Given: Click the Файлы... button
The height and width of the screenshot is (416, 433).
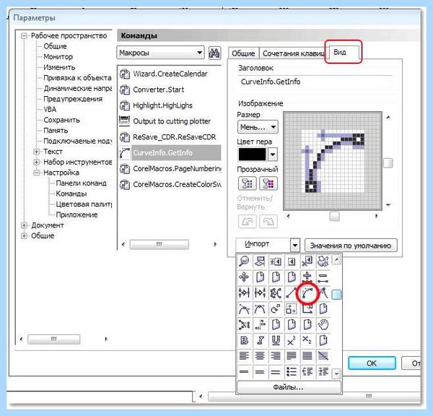Looking at the screenshot, I should (289, 387).
